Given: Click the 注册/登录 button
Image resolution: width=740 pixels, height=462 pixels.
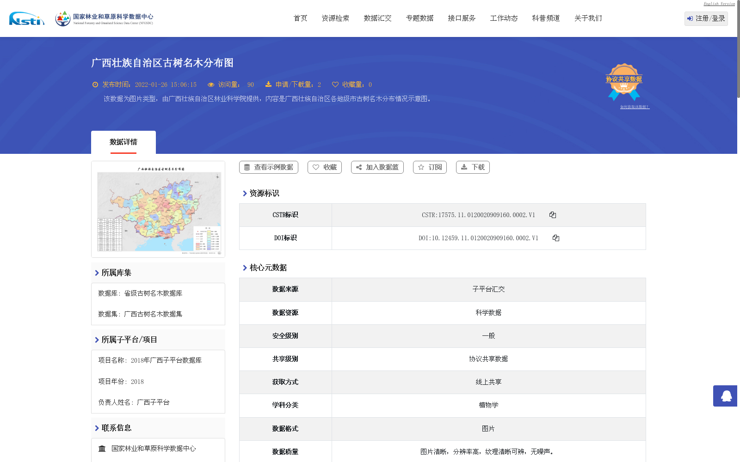Looking at the screenshot, I should [x=706, y=18].
